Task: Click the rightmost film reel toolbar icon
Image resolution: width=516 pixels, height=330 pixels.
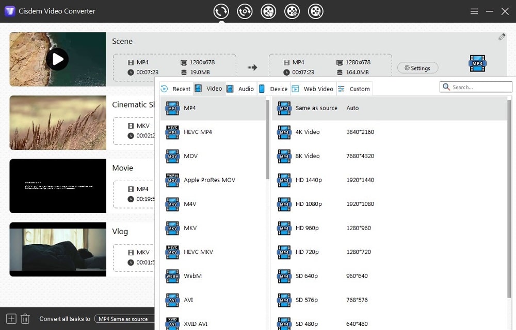Action: click(x=316, y=11)
